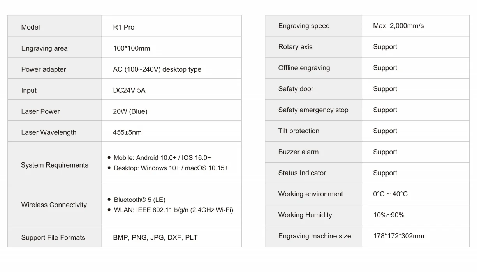Screen dimensions: 477x272
Task: Click the 10%~90% working humidity value
Action: click(389, 215)
